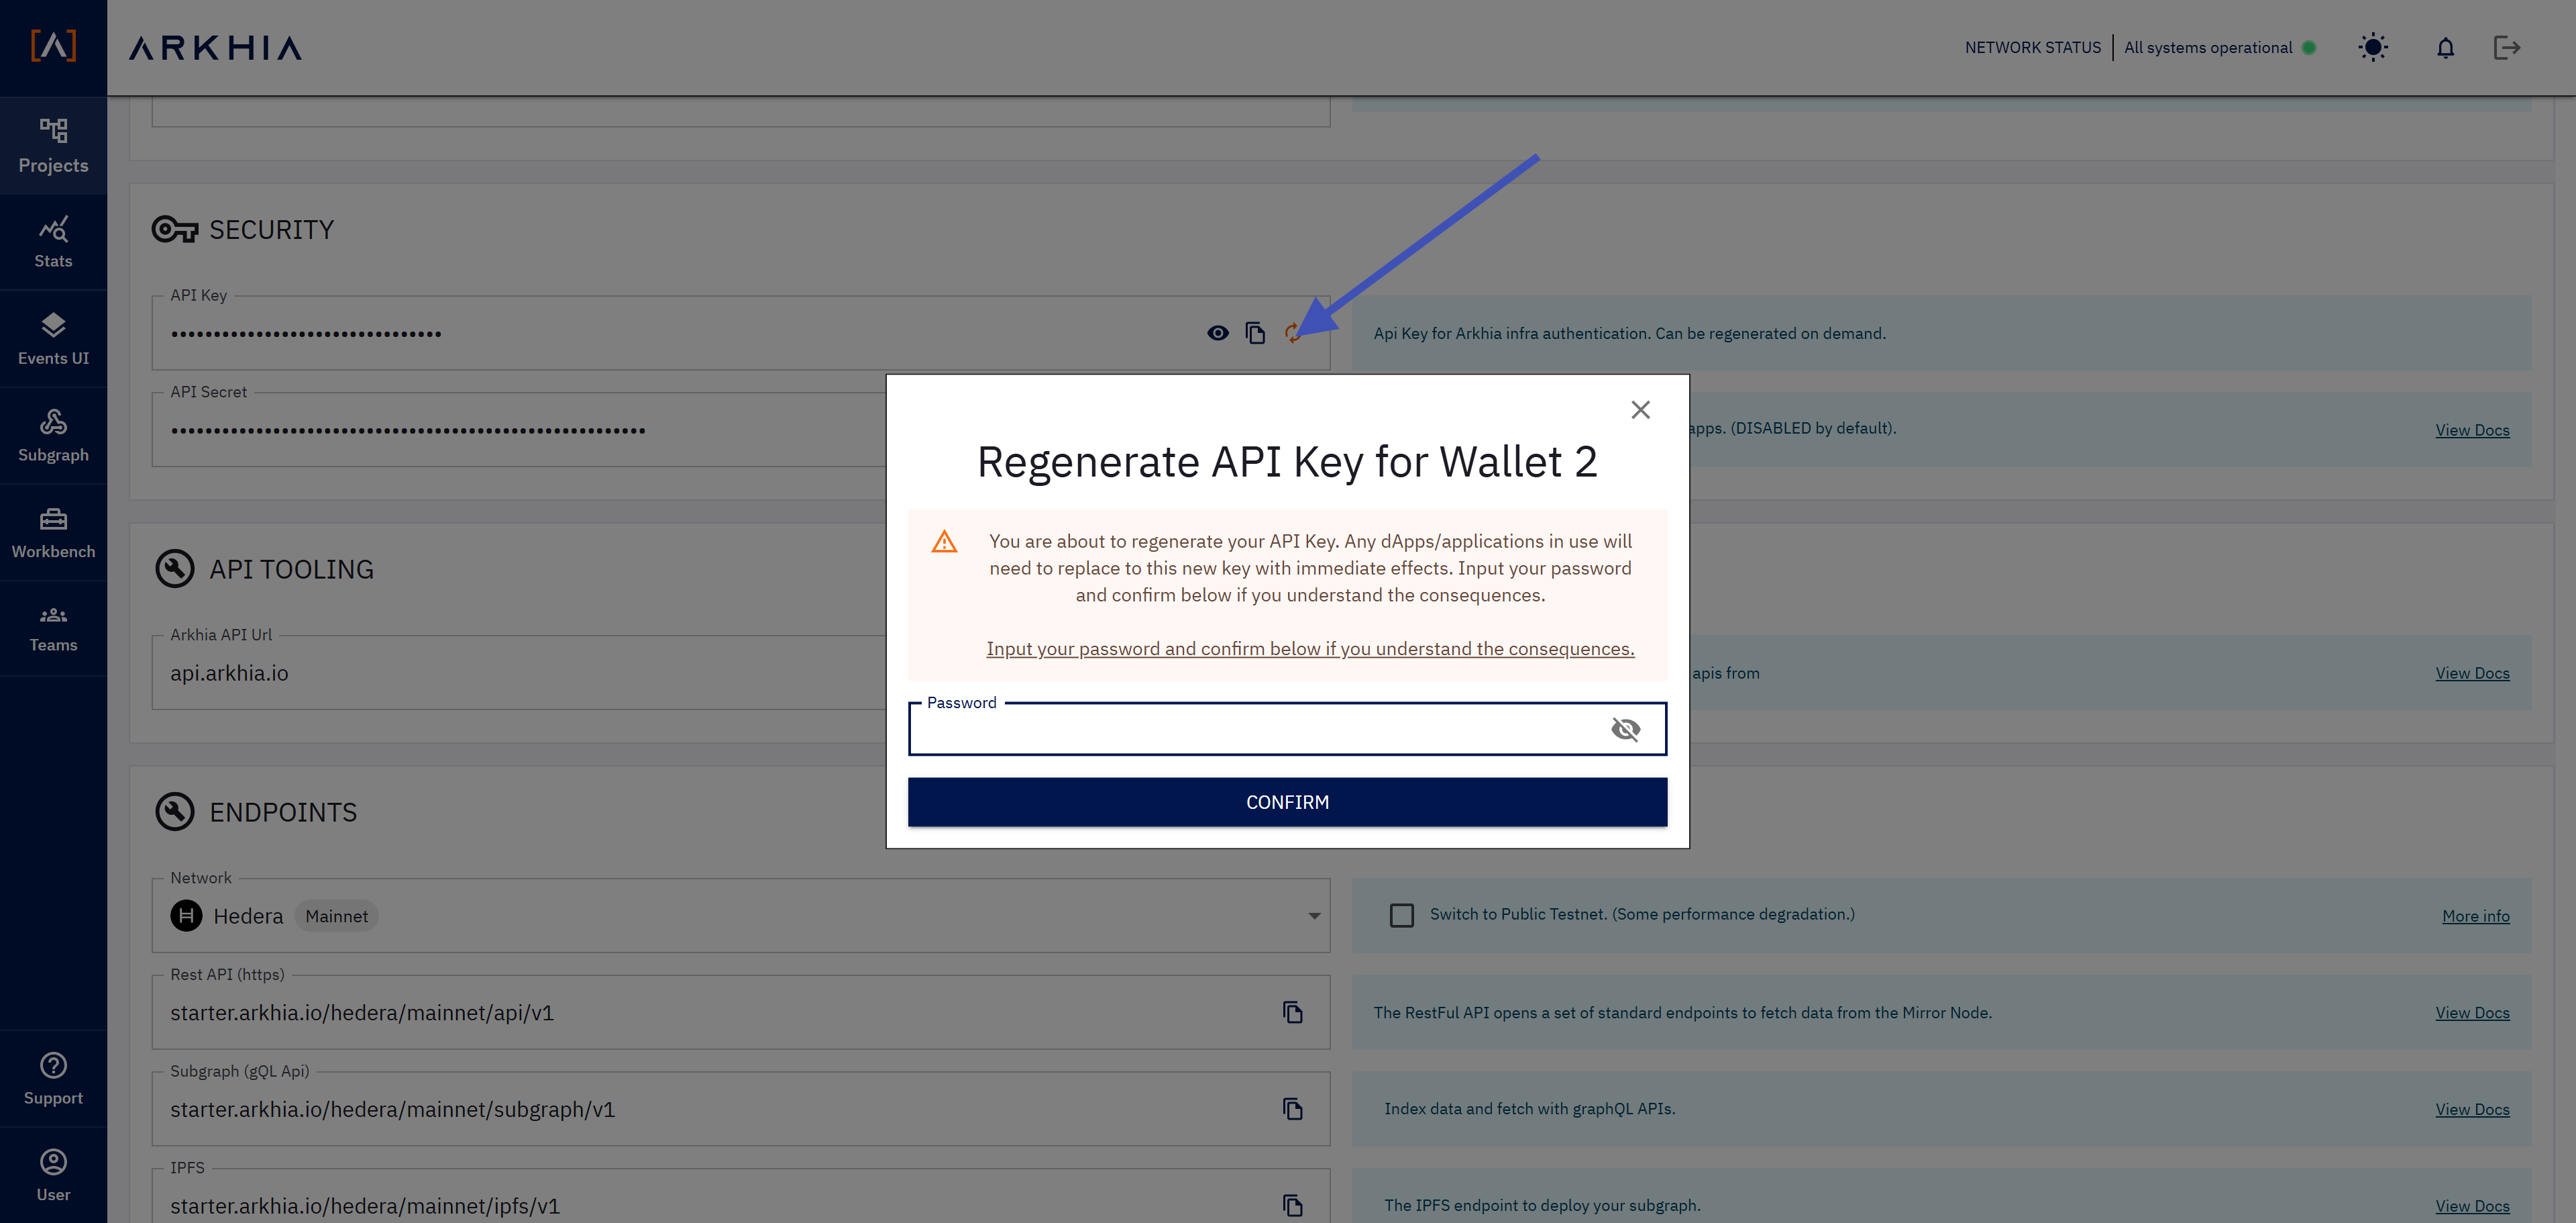
Task: Click IPFS URL starter.arkhia.io/hedera/mainnet/ipfs/v1
Action: tap(365, 1206)
